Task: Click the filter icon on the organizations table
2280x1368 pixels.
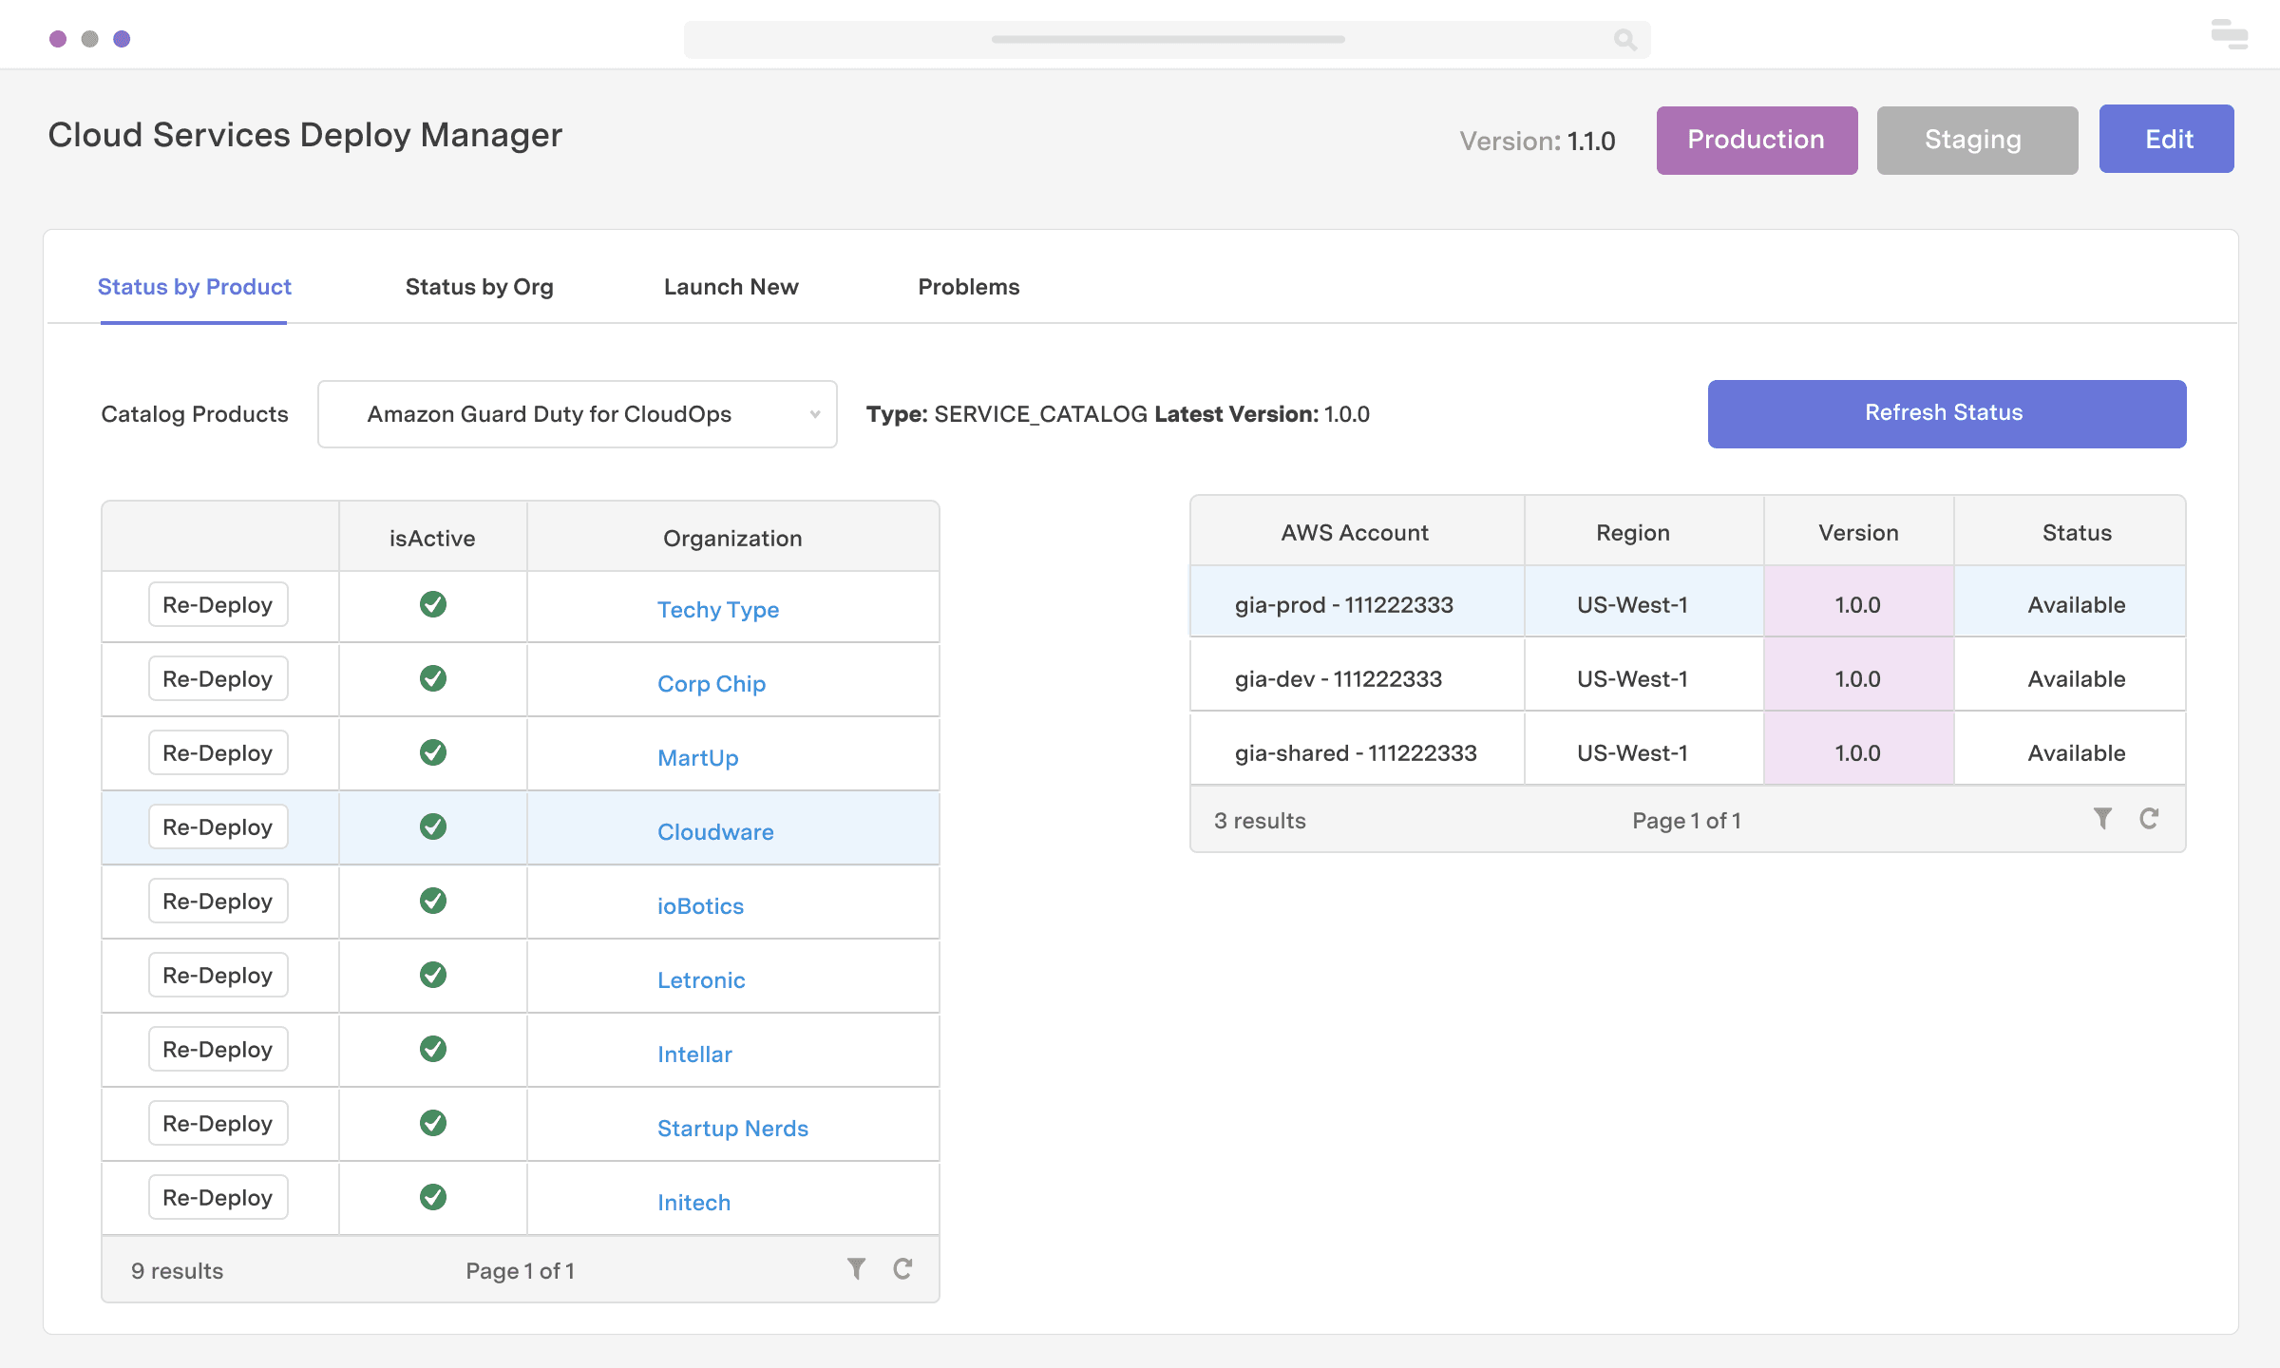Action: (856, 1268)
